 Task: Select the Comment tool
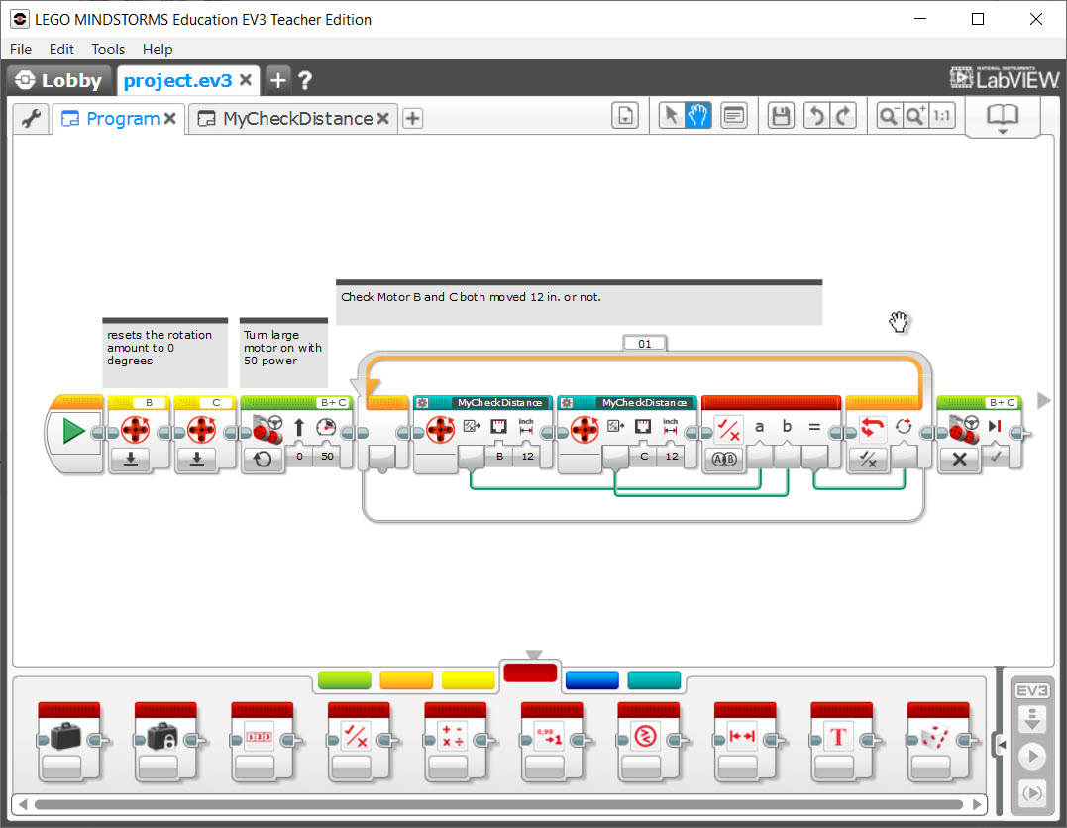pyautogui.click(x=733, y=116)
